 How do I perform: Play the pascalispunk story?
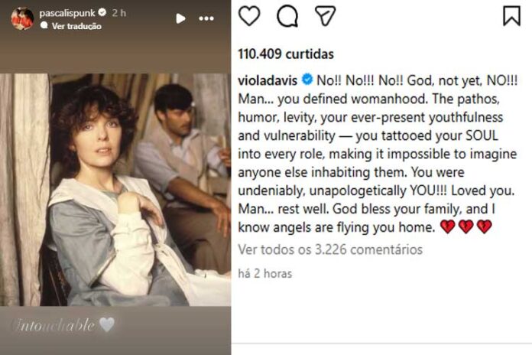[x=180, y=18]
